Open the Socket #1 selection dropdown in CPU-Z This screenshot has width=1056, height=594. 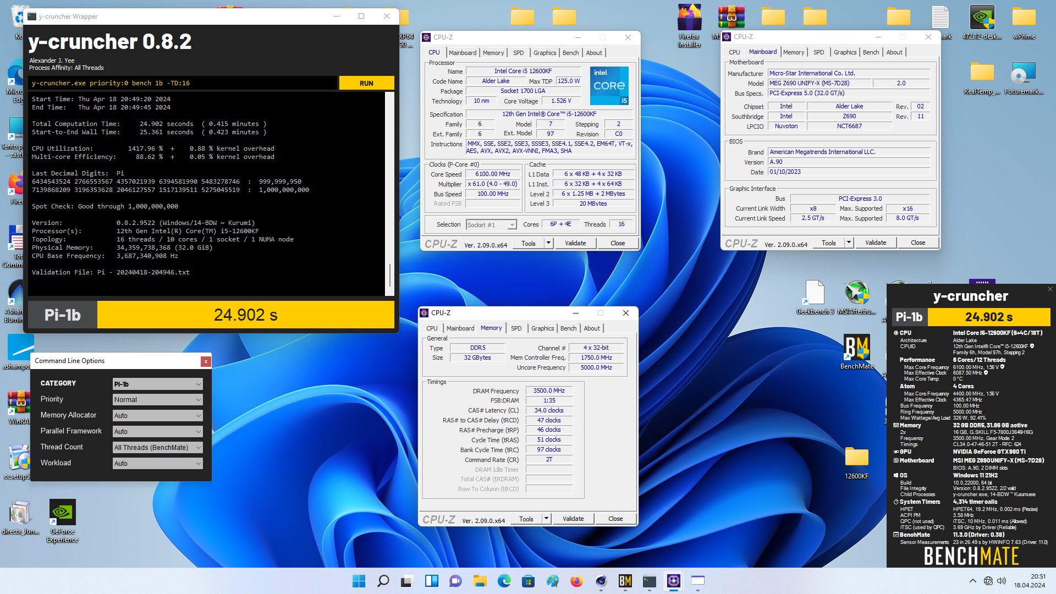(x=491, y=224)
